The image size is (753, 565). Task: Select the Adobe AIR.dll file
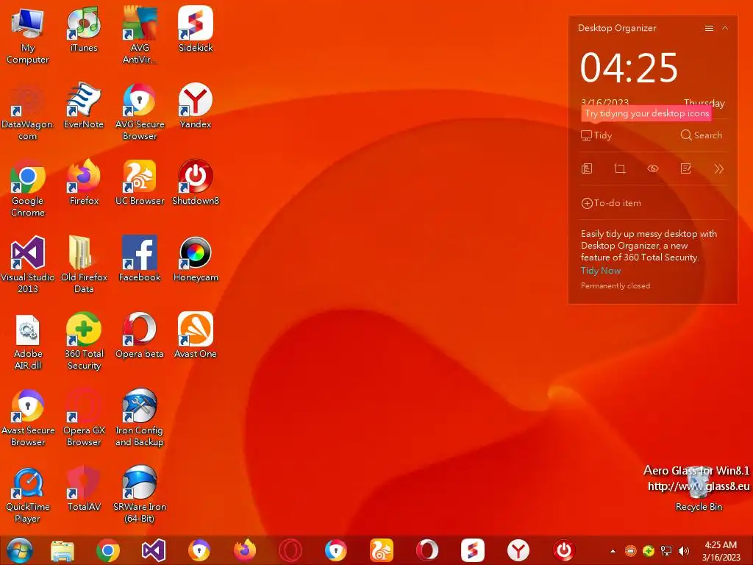(x=27, y=341)
